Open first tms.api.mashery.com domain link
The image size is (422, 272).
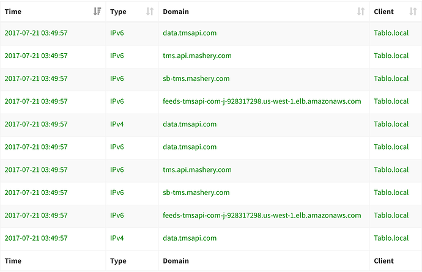(197, 56)
